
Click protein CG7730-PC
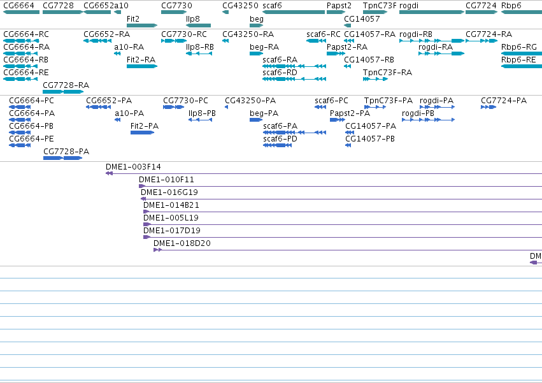[185, 101]
